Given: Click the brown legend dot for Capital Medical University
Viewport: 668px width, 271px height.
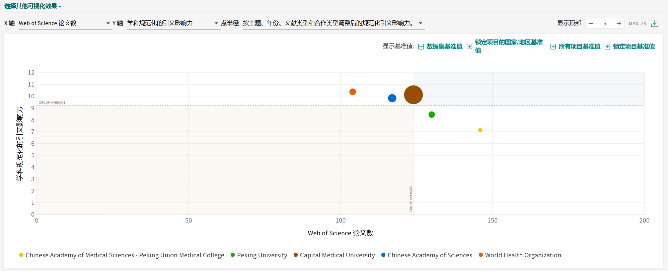Looking at the screenshot, I should [296, 255].
